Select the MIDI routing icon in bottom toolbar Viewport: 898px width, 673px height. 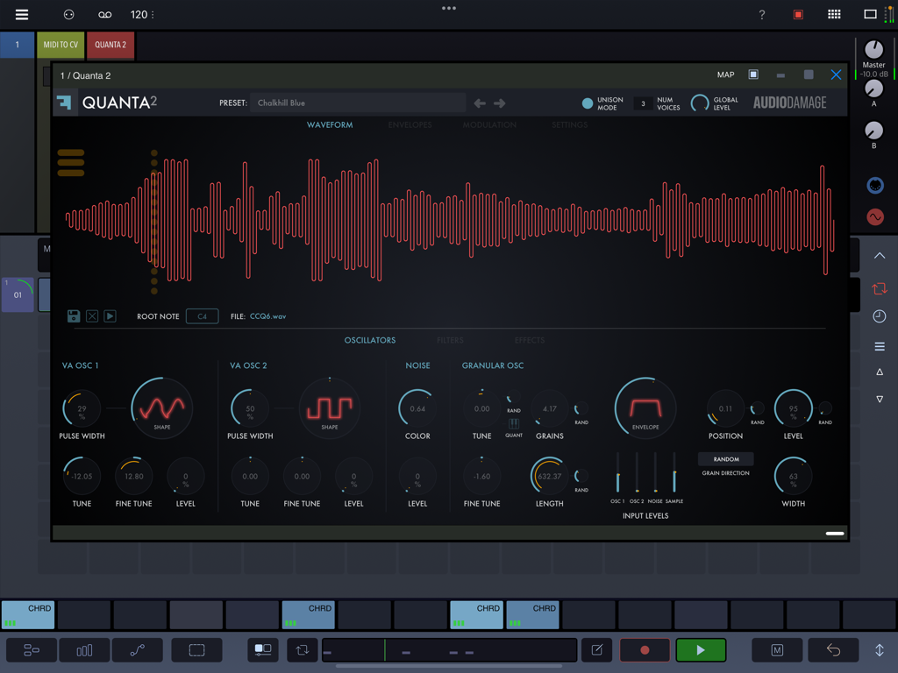(32, 650)
